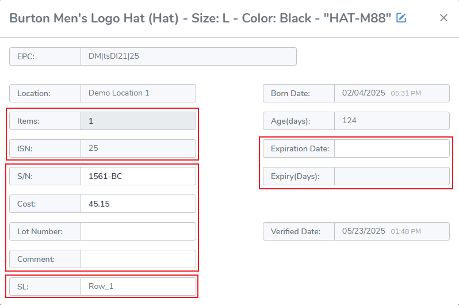Viewport: 459px width, 305px height.
Task: Focus the Items quantity field
Action: 138,121
